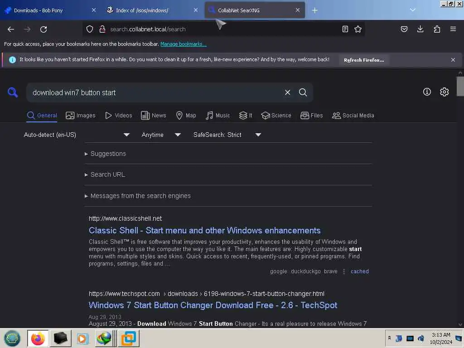The height and width of the screenshot is (348, 464).
Task: Bookmark this page with the star icon
Action: coord(358,29)
